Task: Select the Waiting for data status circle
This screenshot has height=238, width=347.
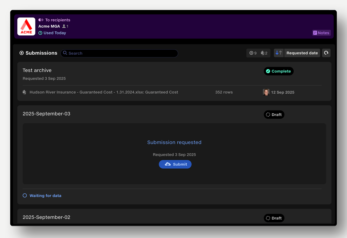Action: pyautogui.click(x=25, y=195)
